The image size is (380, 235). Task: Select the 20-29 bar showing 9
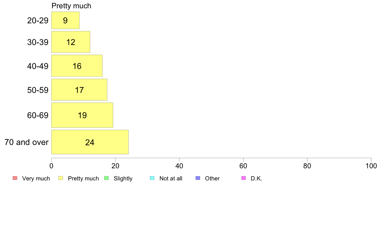tap(65, 20)
